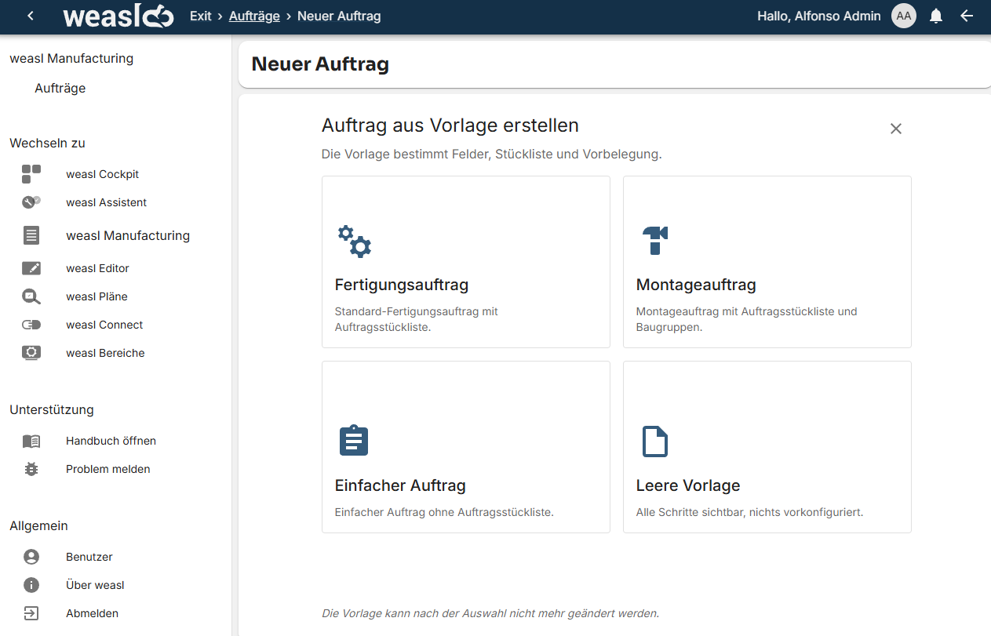Click the weasl logo
Screen dimensions: 991x636
[118, 16]
